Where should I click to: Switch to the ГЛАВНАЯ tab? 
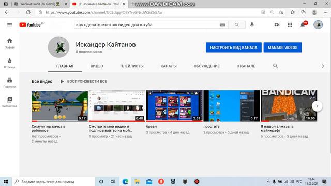tap(65, 66)
